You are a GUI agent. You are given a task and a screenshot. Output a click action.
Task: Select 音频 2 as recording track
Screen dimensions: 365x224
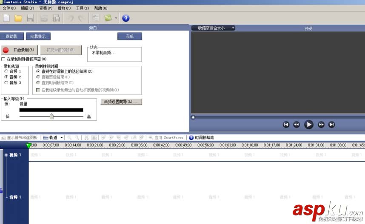pyautogui.click(x=6, y=77)
